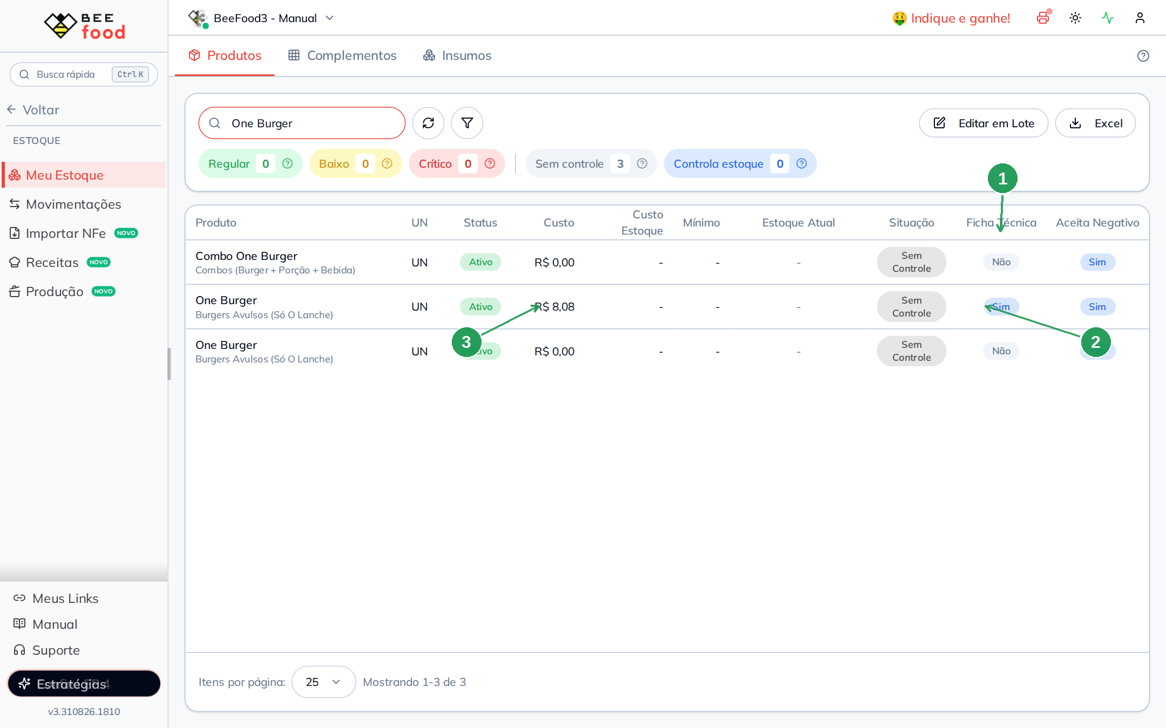
Task: Sort by the Custo column header
Action: point(559,222)
